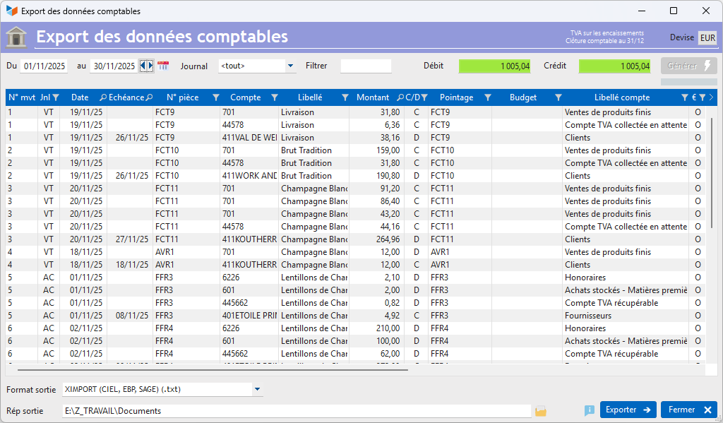Open the calendar date picker icon
Viewport: 723px width, 423px height.
pyautogui.click(x=163, y=66)
